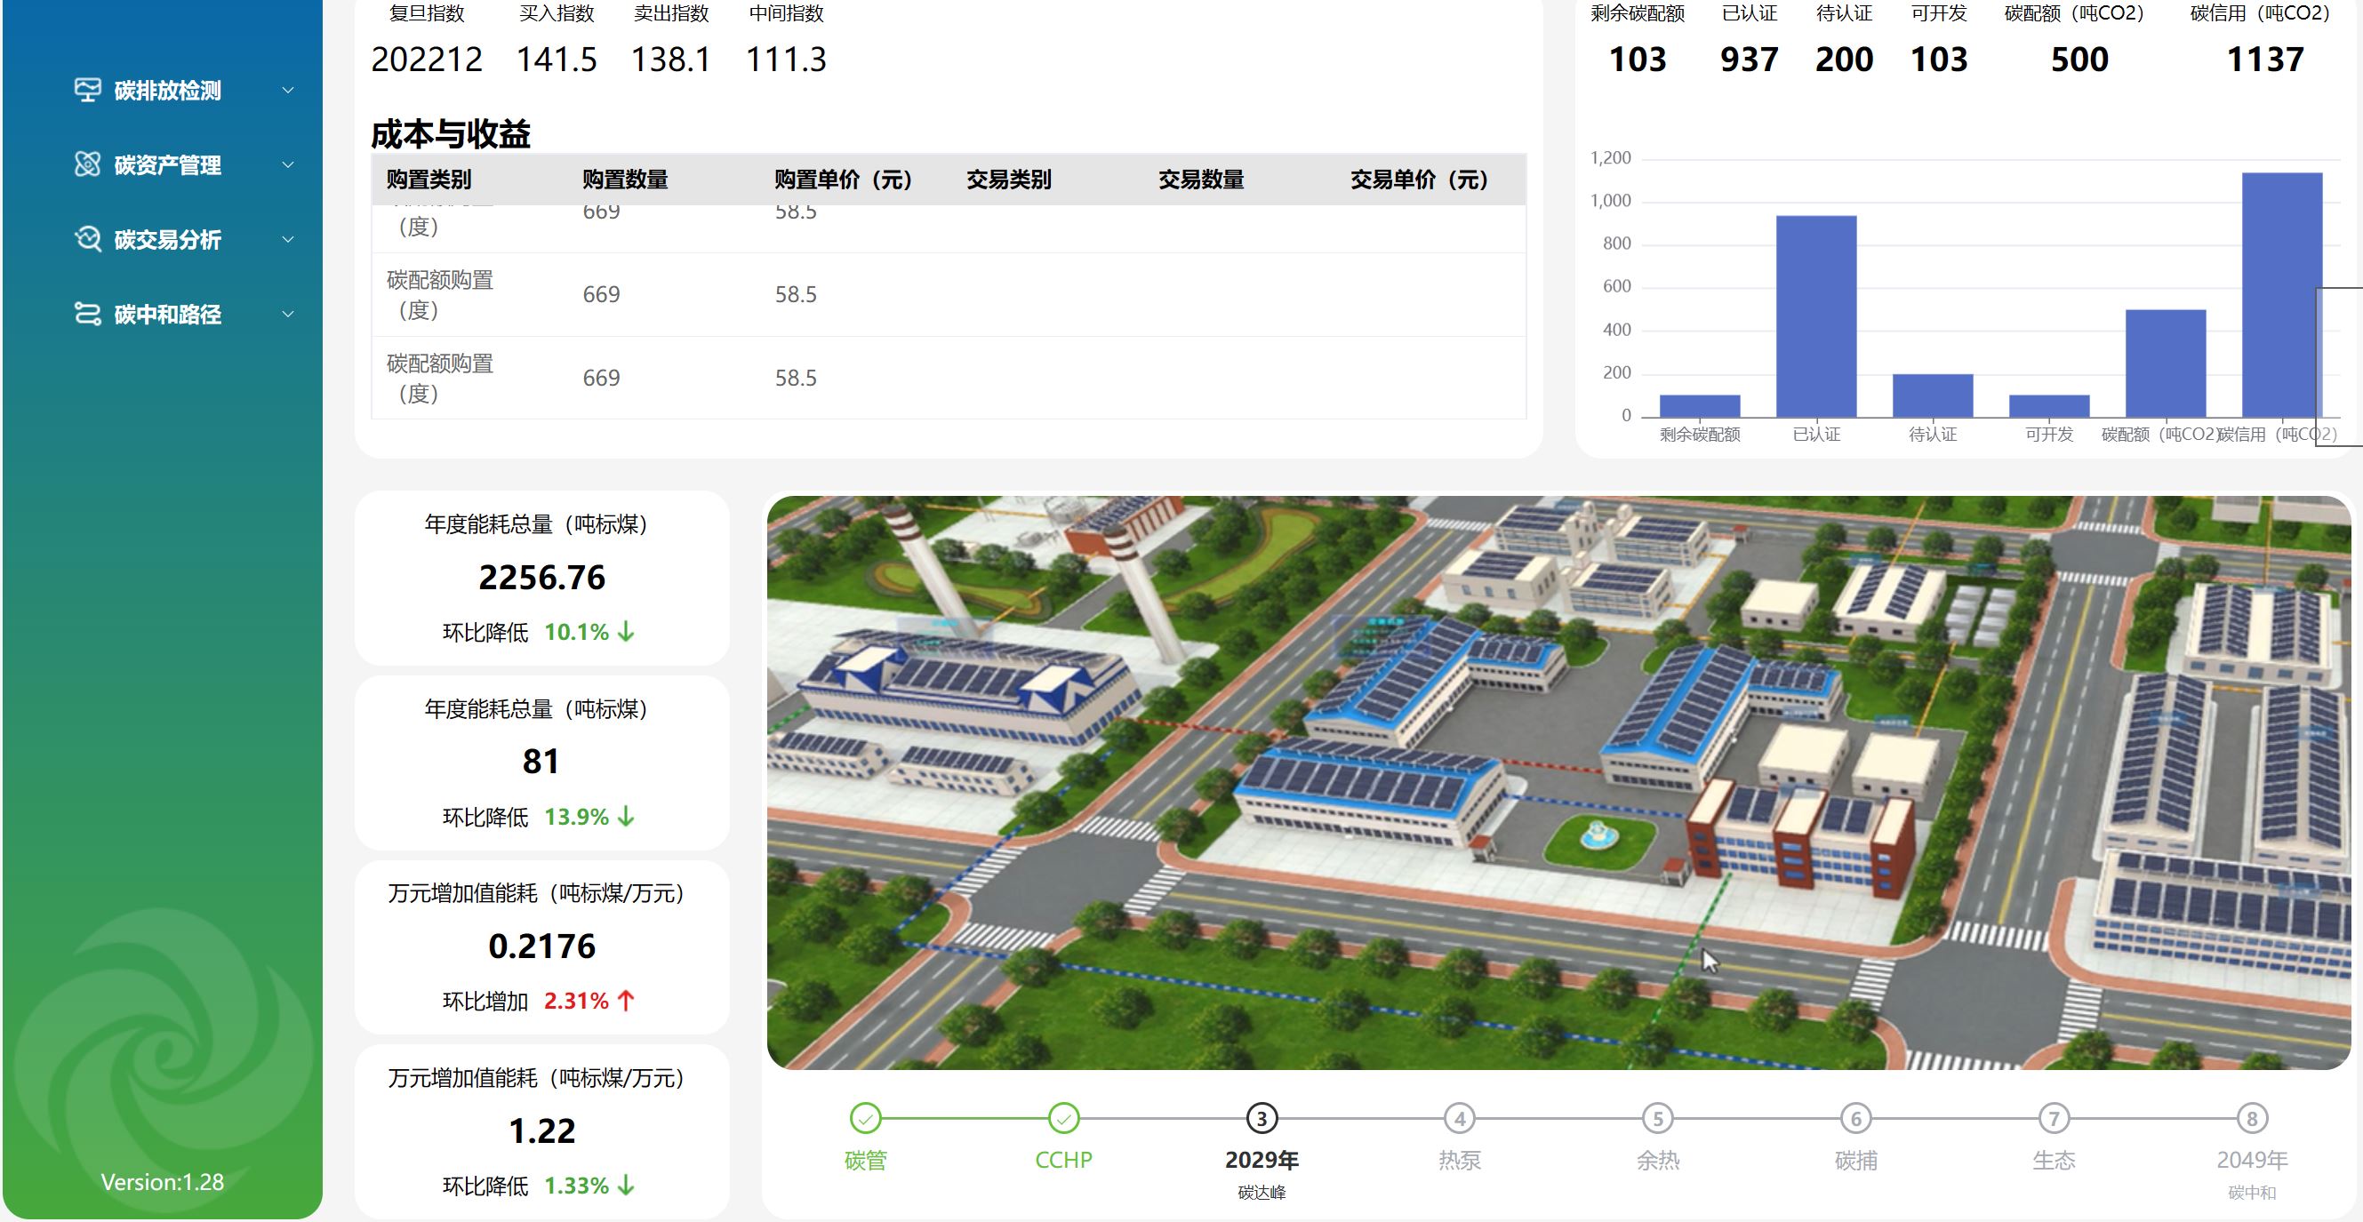2363x1222 pixels.
Task: Open the 碳中和路径 menu item
Action: coord(167,315)
